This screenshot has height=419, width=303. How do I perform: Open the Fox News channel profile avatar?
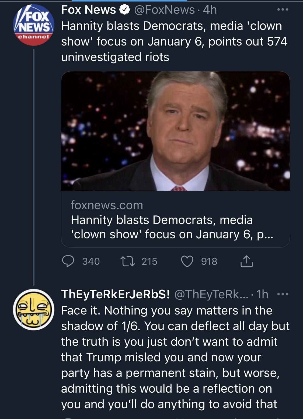33,25
